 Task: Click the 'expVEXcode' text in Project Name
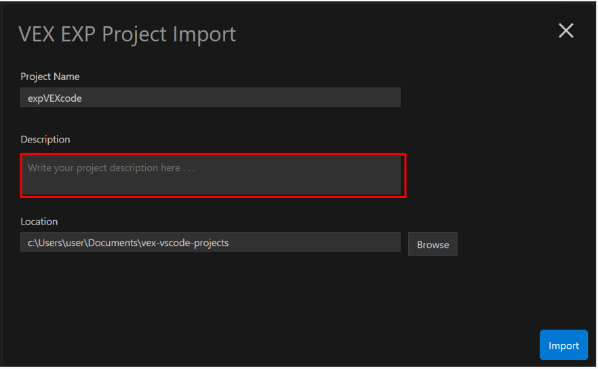click(x=54, y=98)
